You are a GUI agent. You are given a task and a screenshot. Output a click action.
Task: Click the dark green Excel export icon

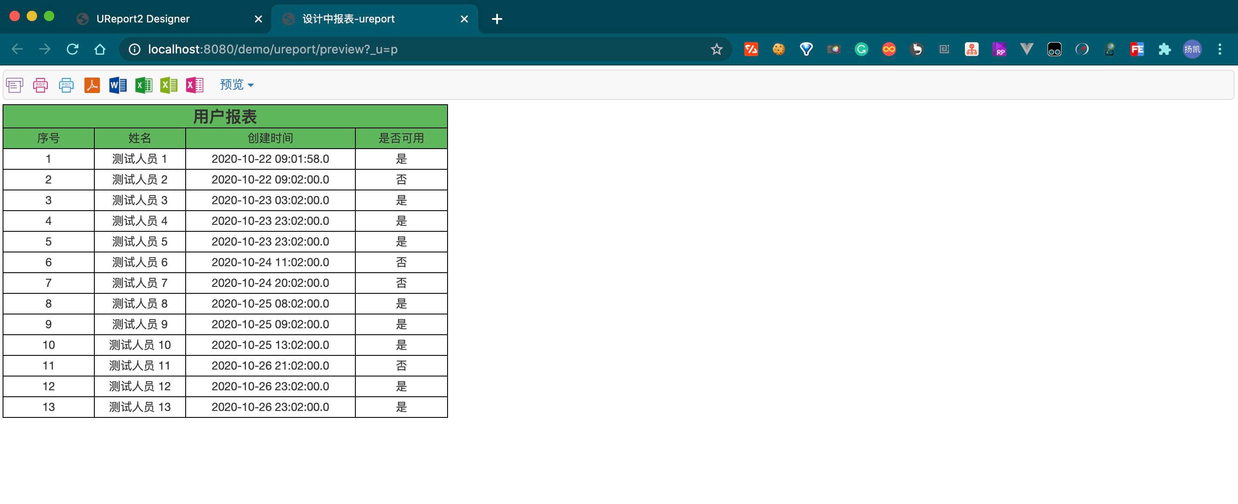click(x=143, y=86)
